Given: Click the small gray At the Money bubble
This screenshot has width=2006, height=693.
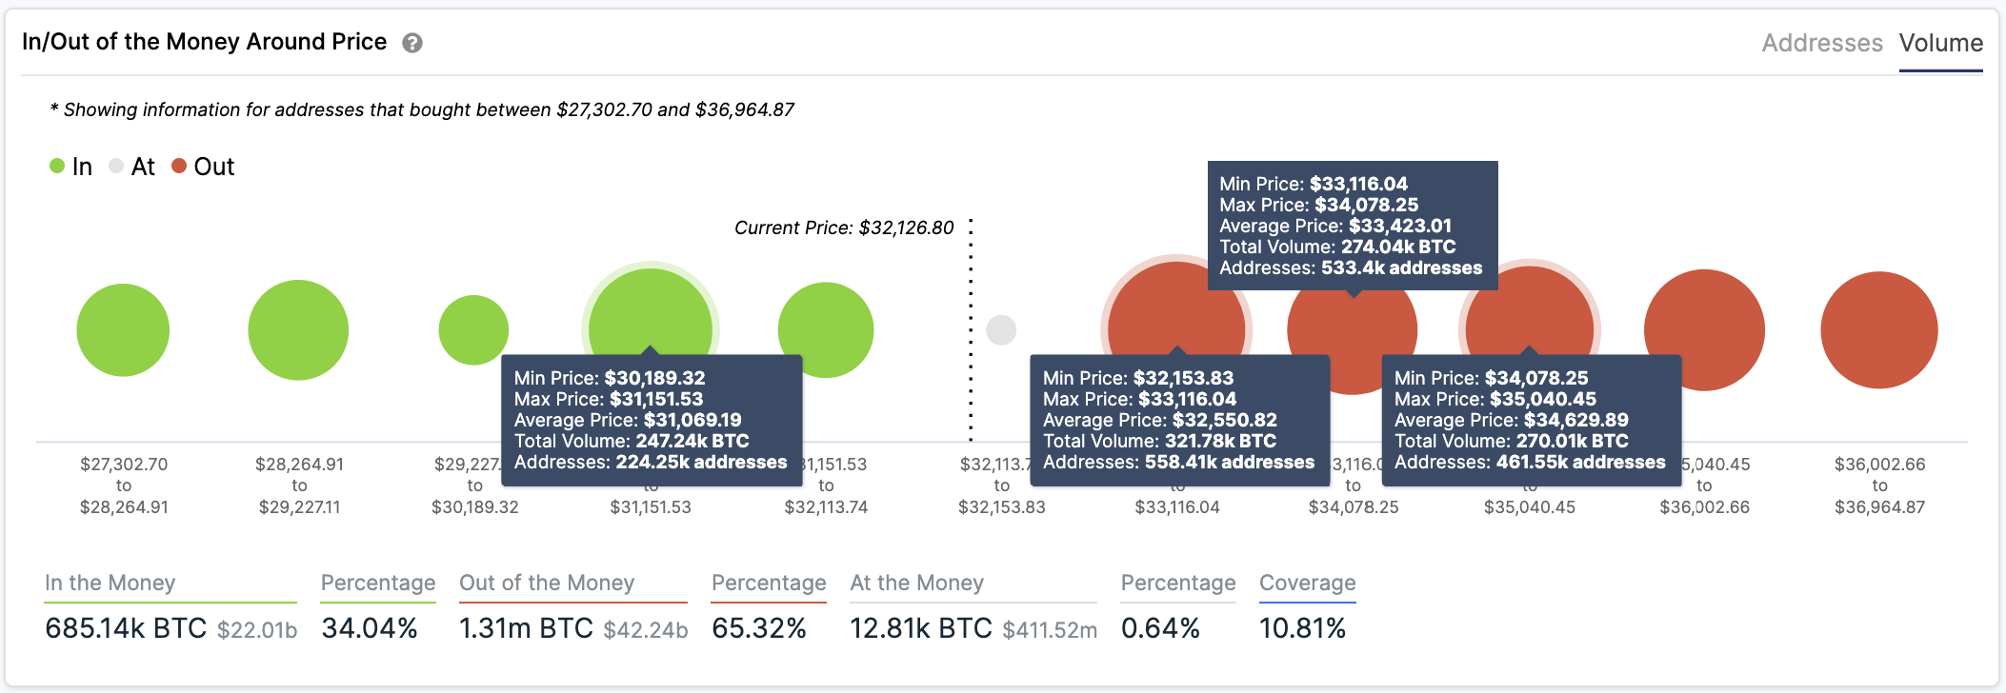Looking at the screenshot, I should [1001, 330].
